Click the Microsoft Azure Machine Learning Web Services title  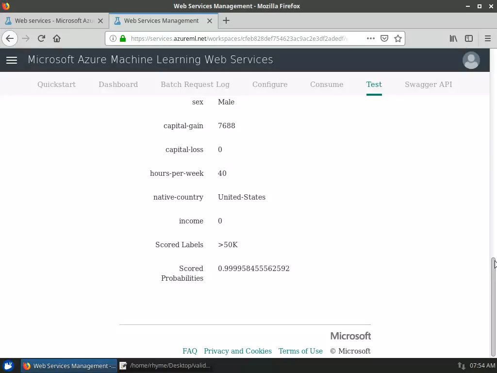pos(150,60)
